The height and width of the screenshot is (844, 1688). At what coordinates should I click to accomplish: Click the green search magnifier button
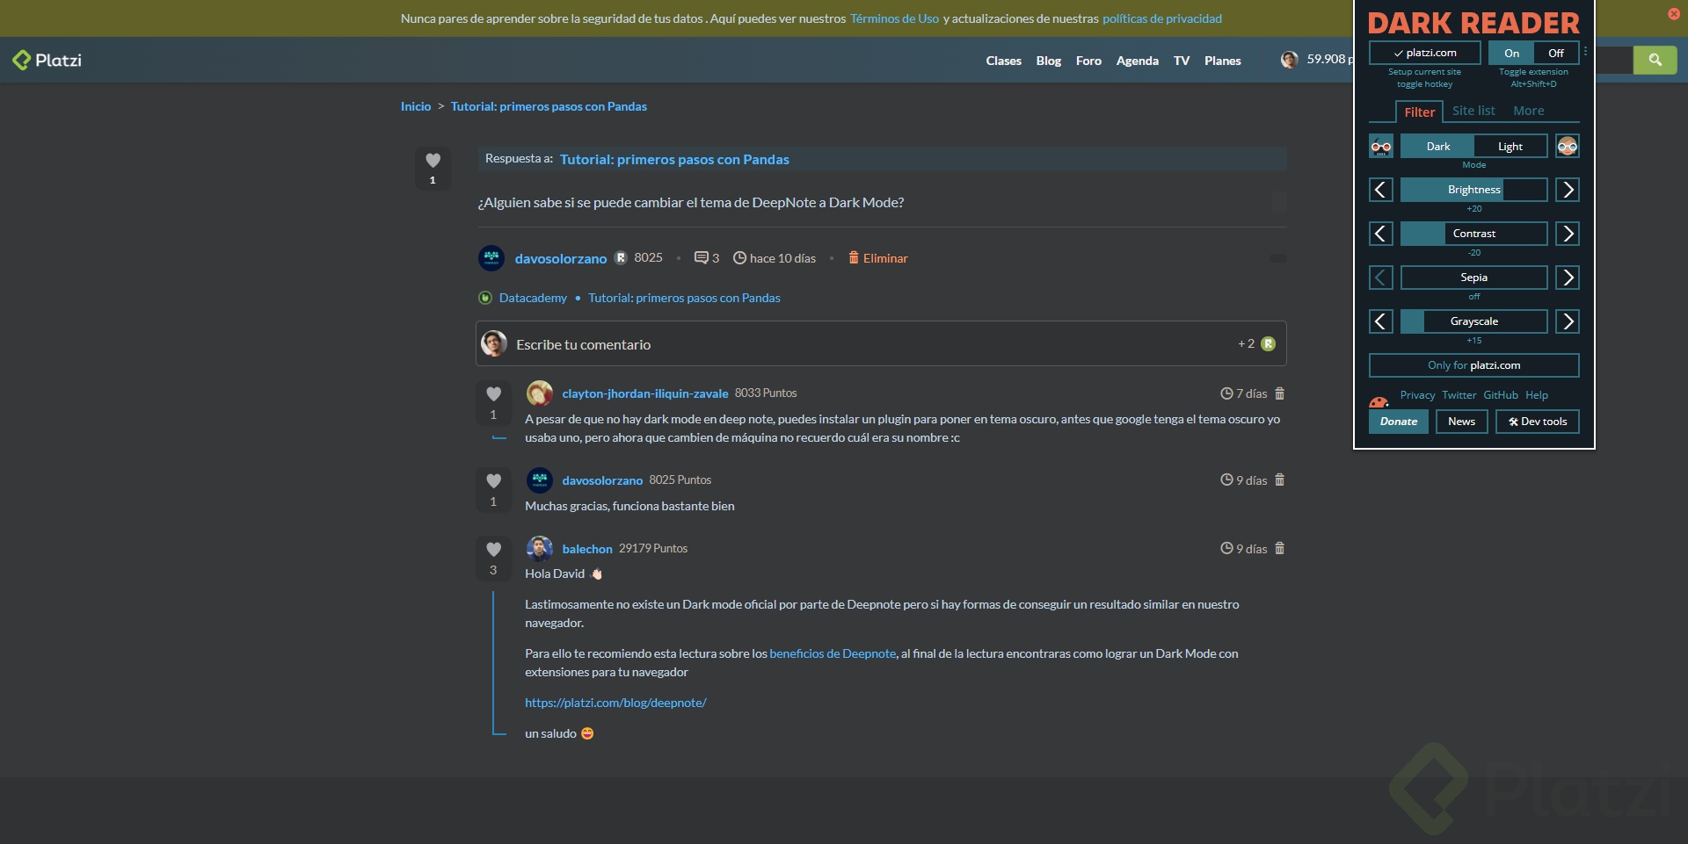(x=1655, y=60)
